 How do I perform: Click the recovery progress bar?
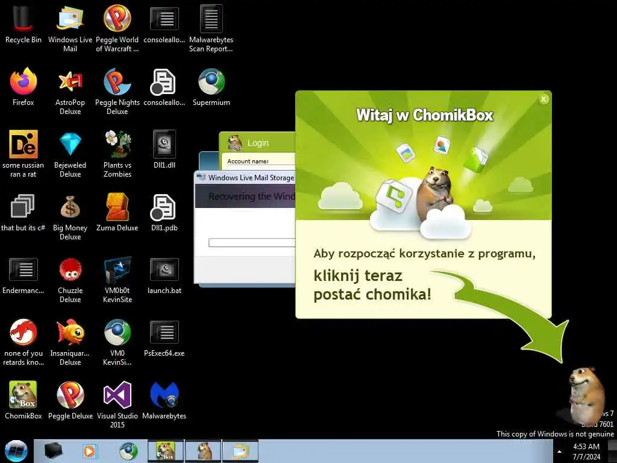click(252, 242)
